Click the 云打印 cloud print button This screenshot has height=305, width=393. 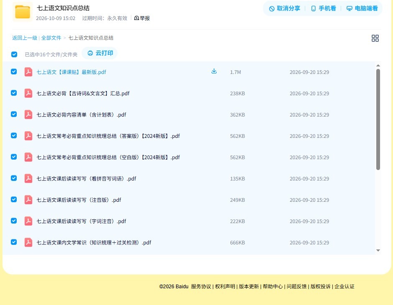pos(100,53)
